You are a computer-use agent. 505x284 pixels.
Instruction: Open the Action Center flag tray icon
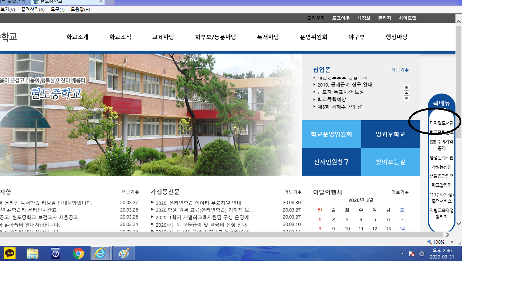(x=411, y=254)
